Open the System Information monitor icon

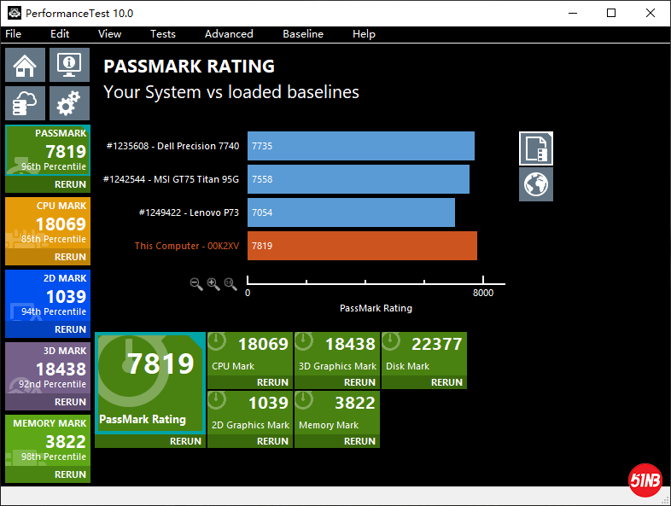[69, 65]
